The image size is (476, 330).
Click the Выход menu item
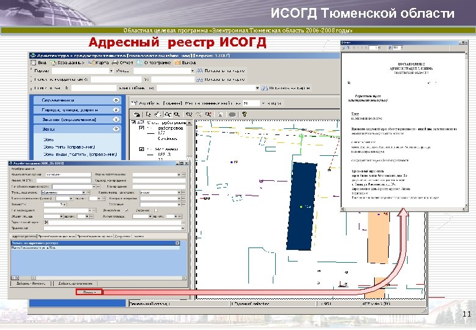pyautogui.click(x=186, y=62)
